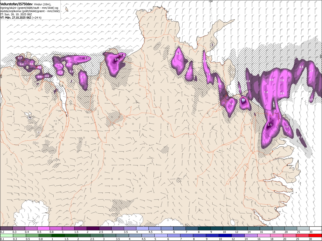Click the 15W longitude label at the top edge
Viewport: 322px width, 241px height.
pyautogui.click(x=211, y=1)
